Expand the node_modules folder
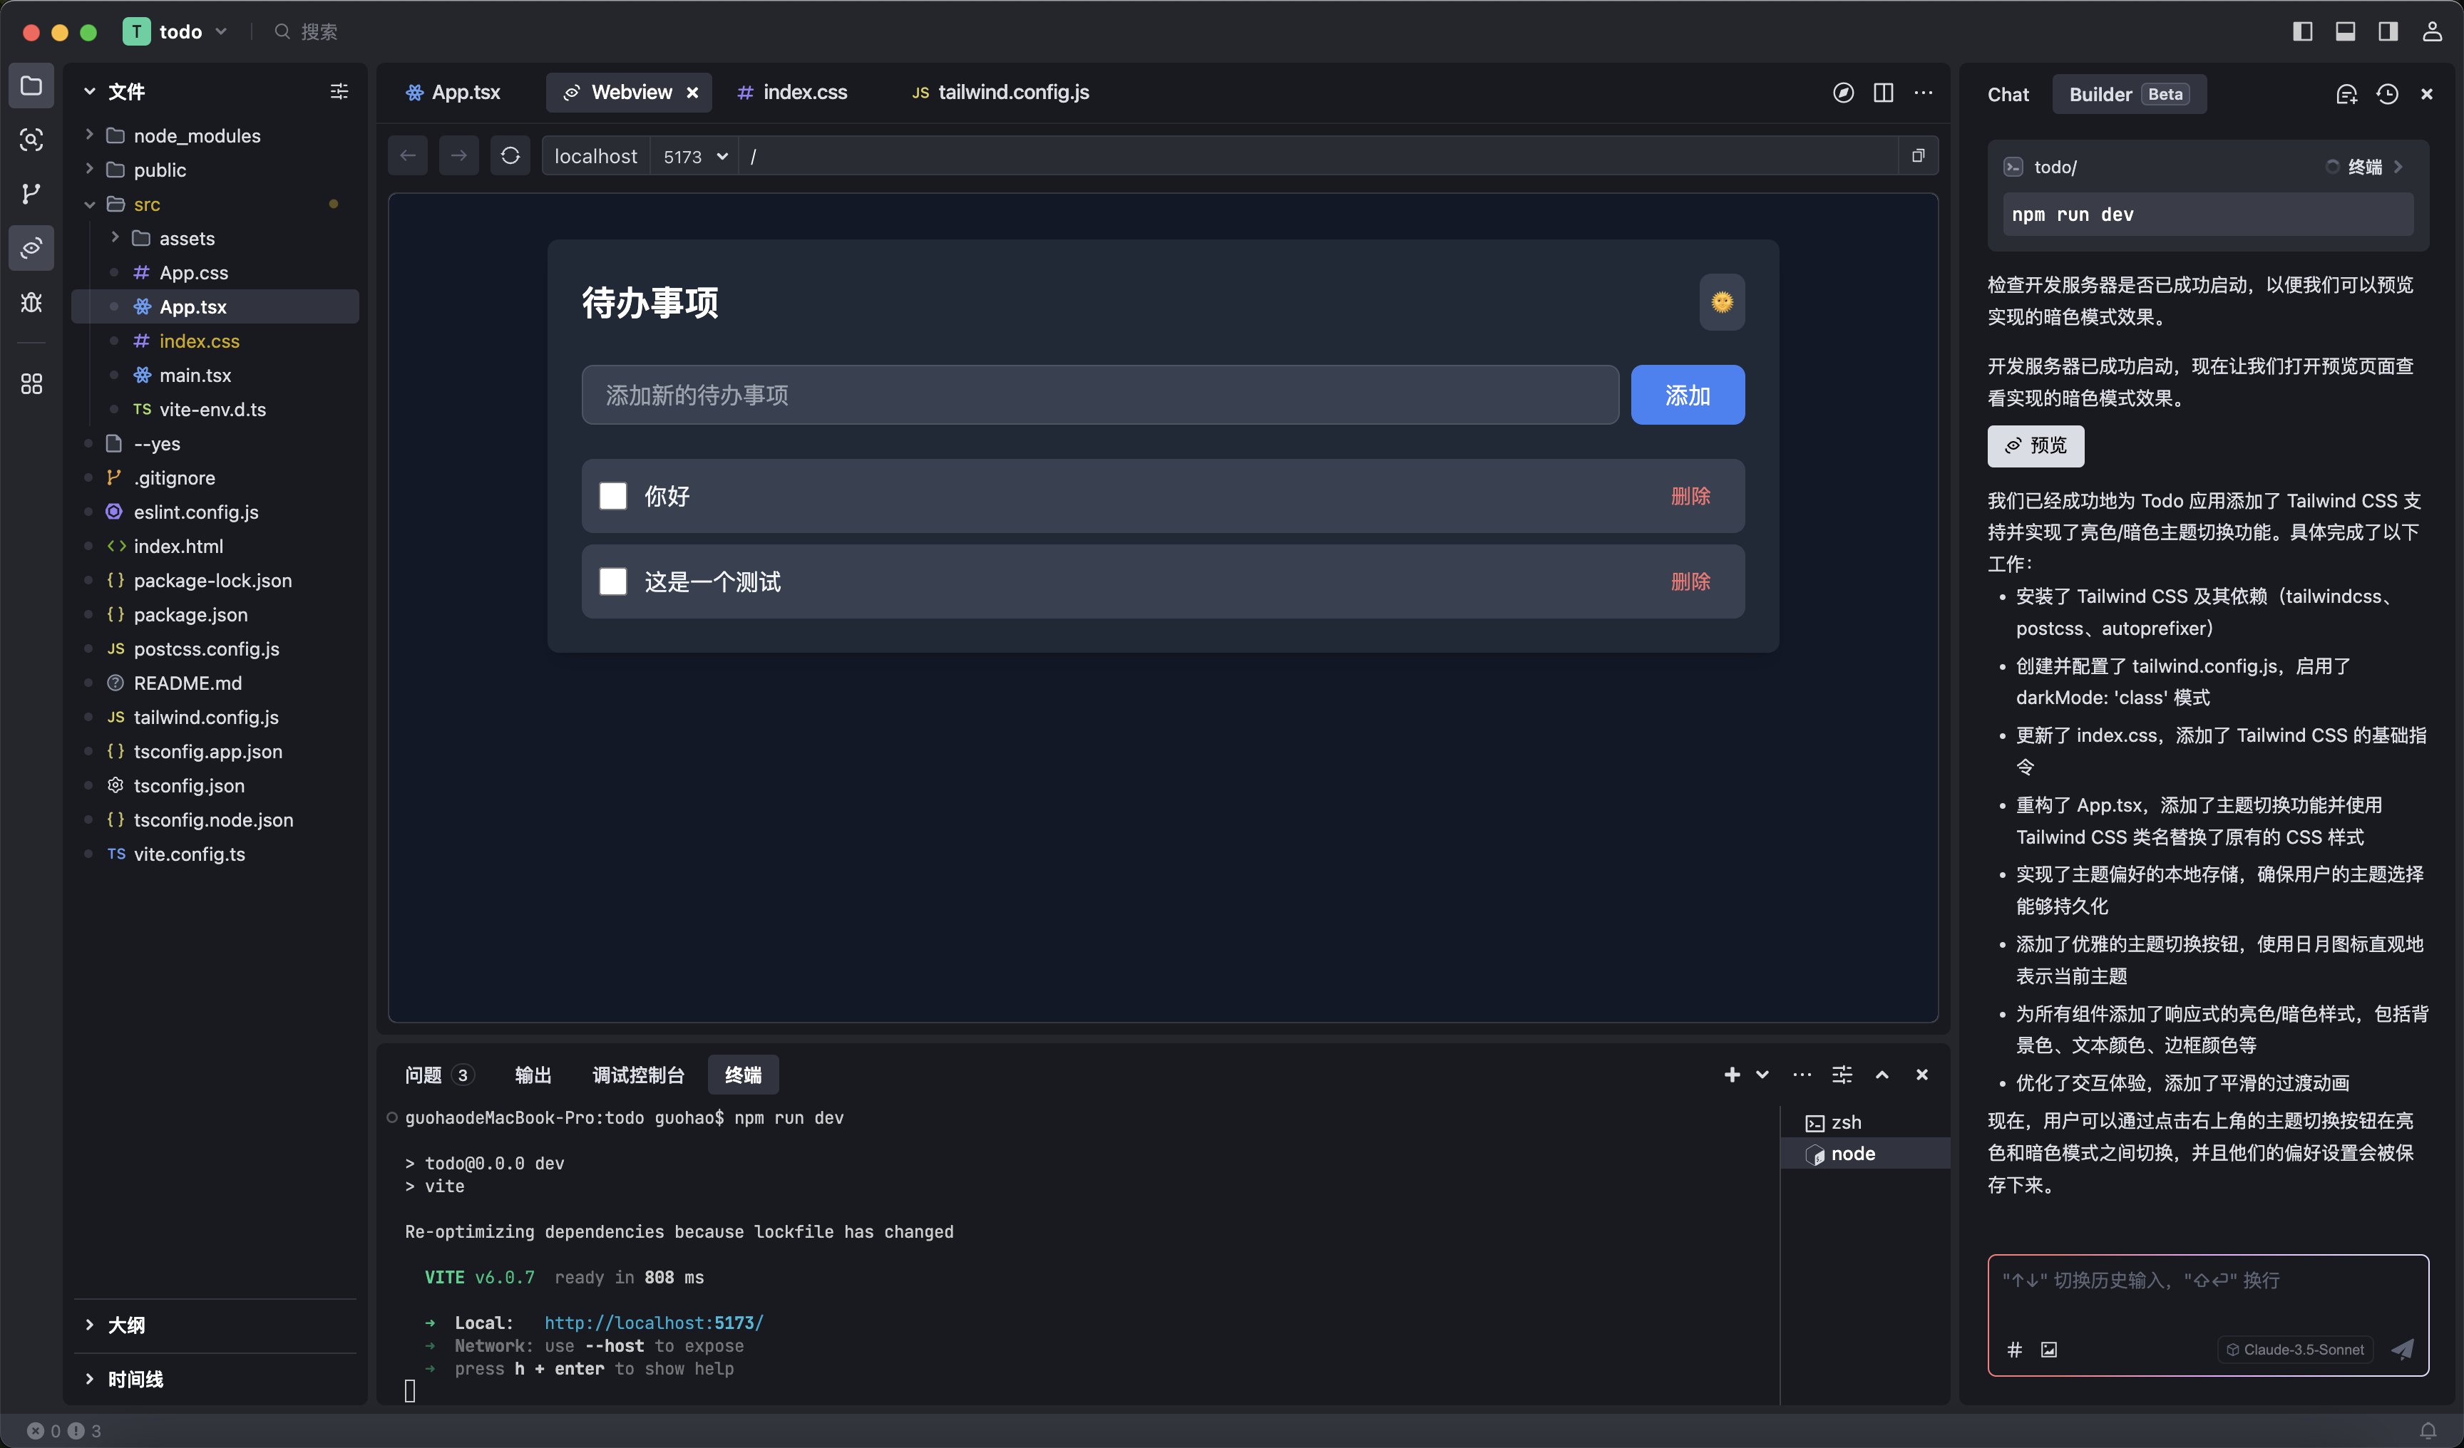The height and width of the screenshot is (1448, 2464). [197, 136]
